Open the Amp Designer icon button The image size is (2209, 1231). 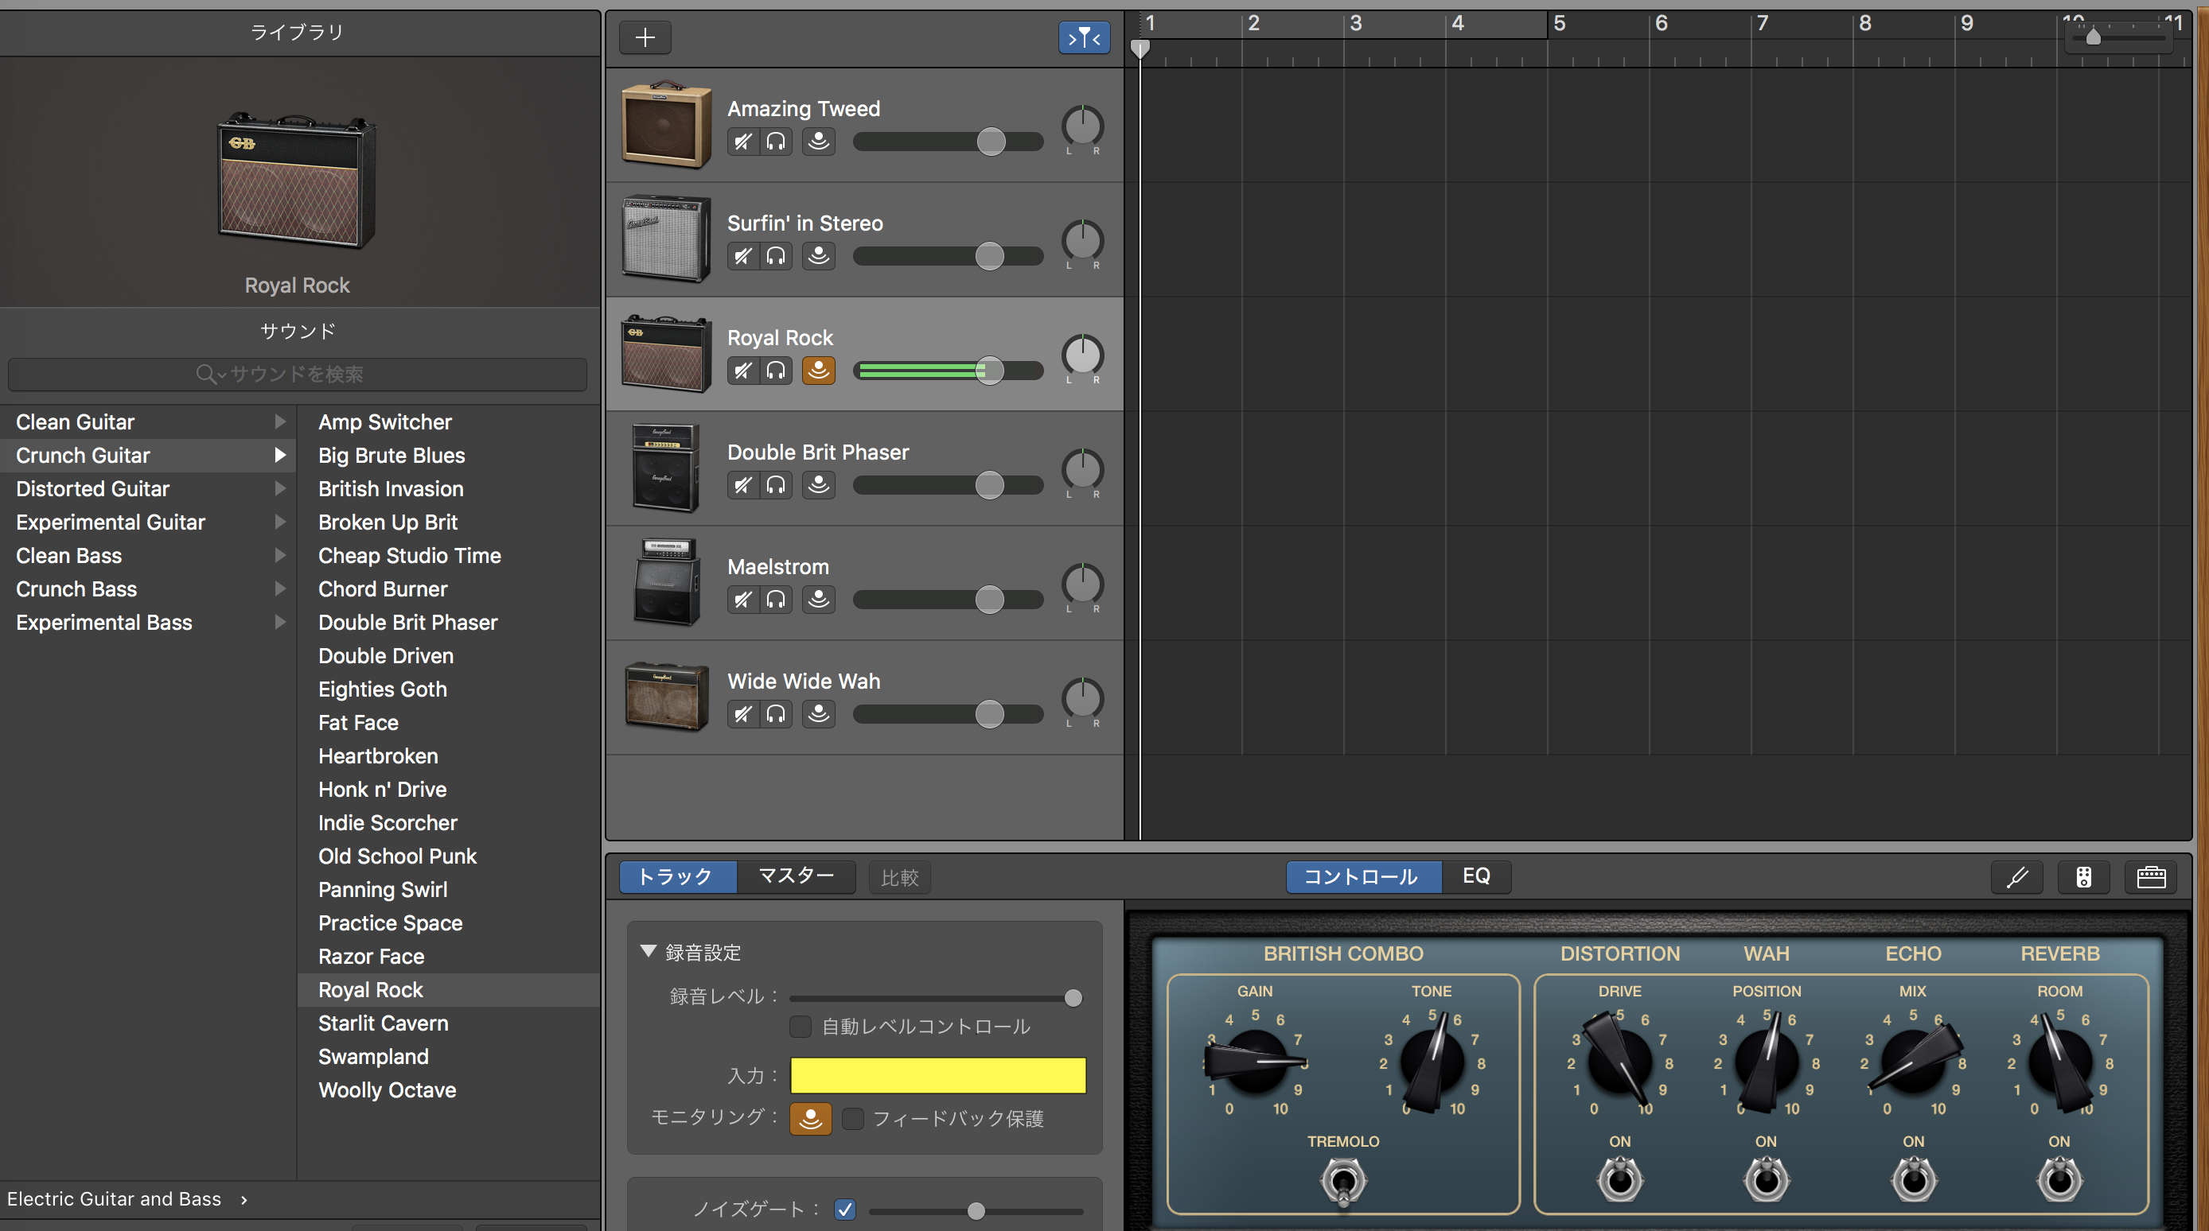click(2151, 876)
